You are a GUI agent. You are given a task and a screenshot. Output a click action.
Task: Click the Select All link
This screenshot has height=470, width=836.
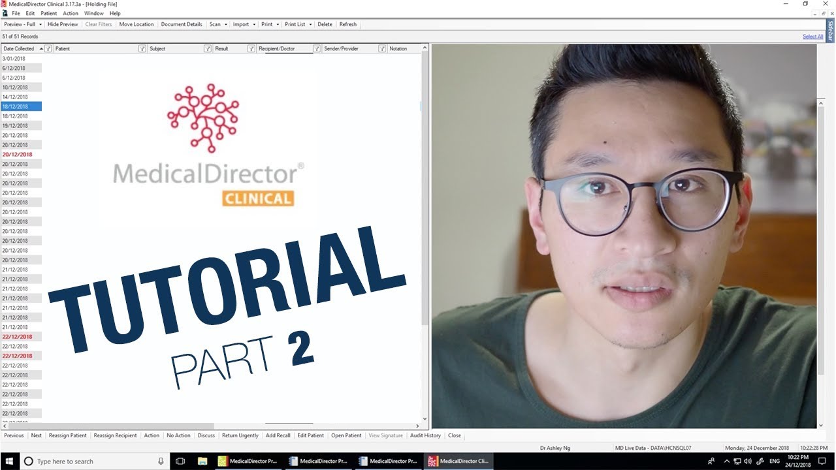click(x=812, y=37)
